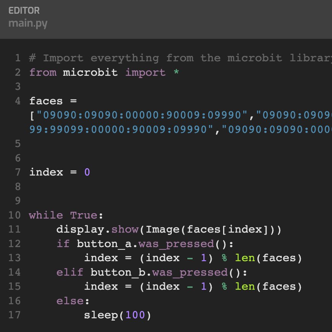Click the 'else:' keyword on line 16
This screenshot has width=332, height=332.
coord(73,301)
